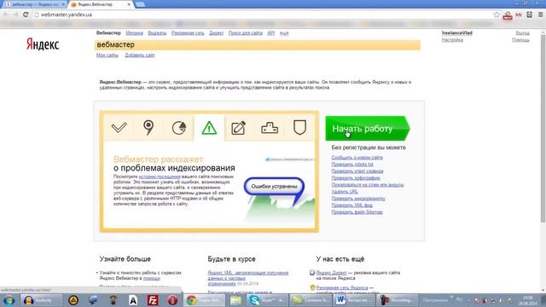Open the map pin tab in the carousel
The width and height of the screenshot is (546, 307).
tap(148, 128)
